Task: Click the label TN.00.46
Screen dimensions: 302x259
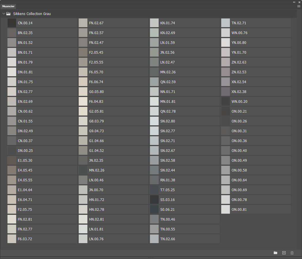Action: point(168,219)
